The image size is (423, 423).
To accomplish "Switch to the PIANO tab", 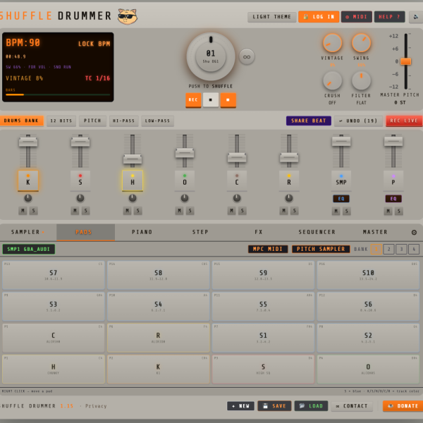I will 142,232.
